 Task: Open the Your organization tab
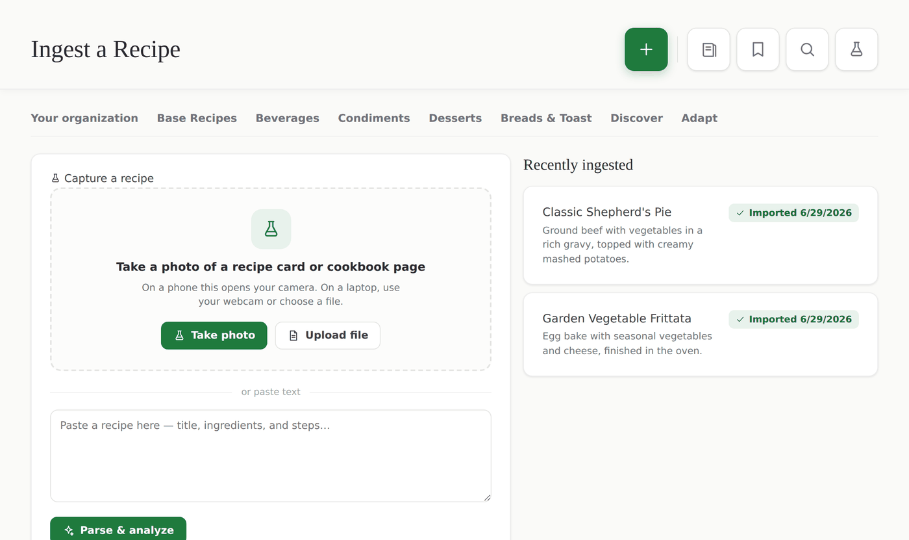tap(84, 118)
